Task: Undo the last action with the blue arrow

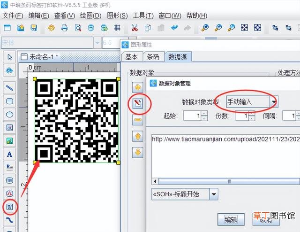Action: (x=174, y=28)
